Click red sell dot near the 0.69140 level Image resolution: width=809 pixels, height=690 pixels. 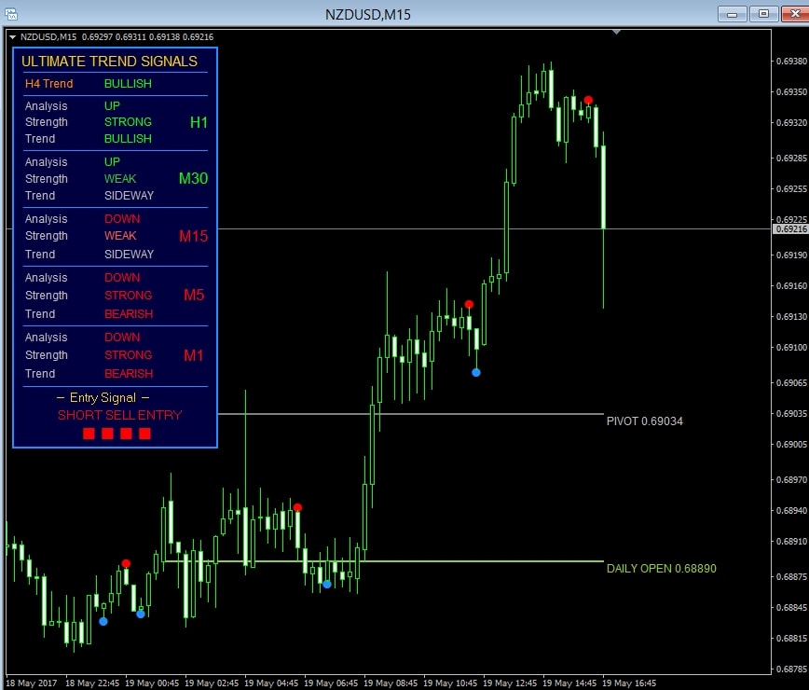coord(469,305)
